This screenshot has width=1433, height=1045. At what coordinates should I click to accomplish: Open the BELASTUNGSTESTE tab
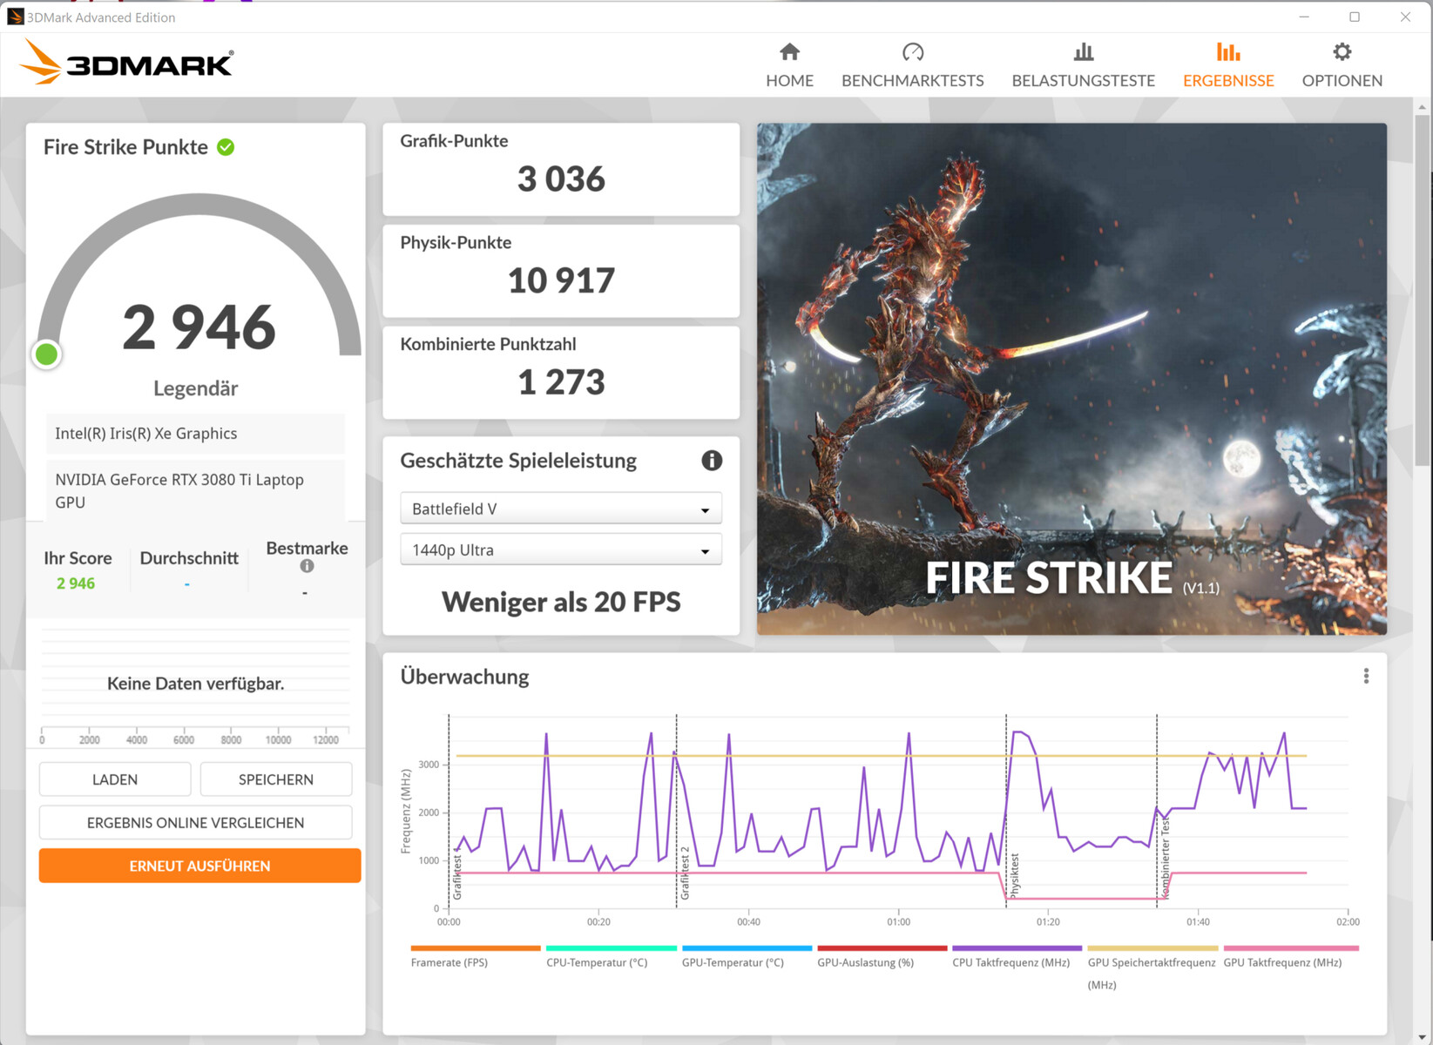pyautogui.click(x=1083, y=65)
